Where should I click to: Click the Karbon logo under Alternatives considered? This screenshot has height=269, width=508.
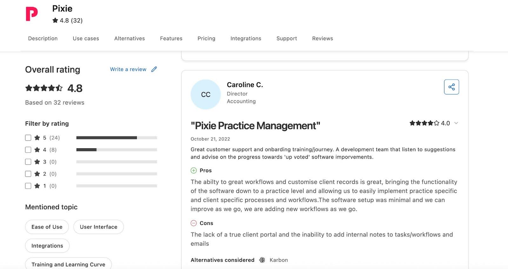(262, 260)
